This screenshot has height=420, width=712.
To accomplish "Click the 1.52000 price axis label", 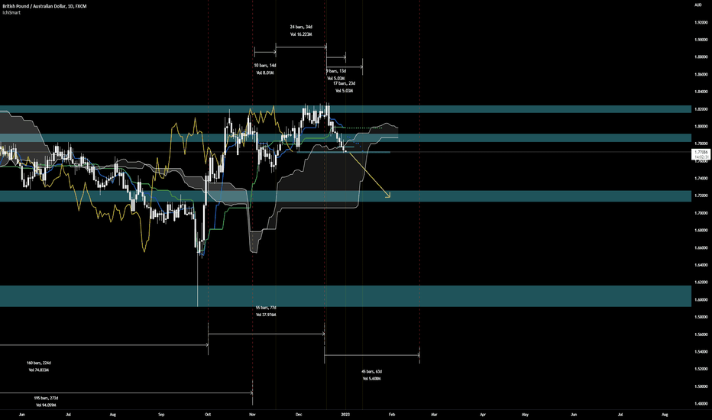I will tap(701, 369).
